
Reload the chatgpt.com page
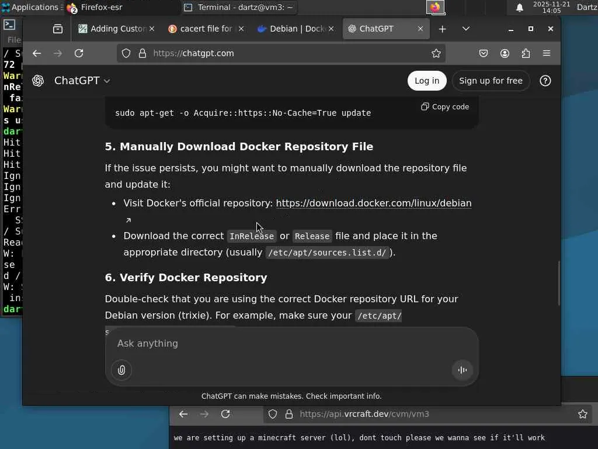coord(79,53)
